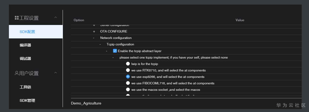This screenshot has width=309, height=112.
Task: Choose the RTK8710 radio option
Action: pos(128,70)
